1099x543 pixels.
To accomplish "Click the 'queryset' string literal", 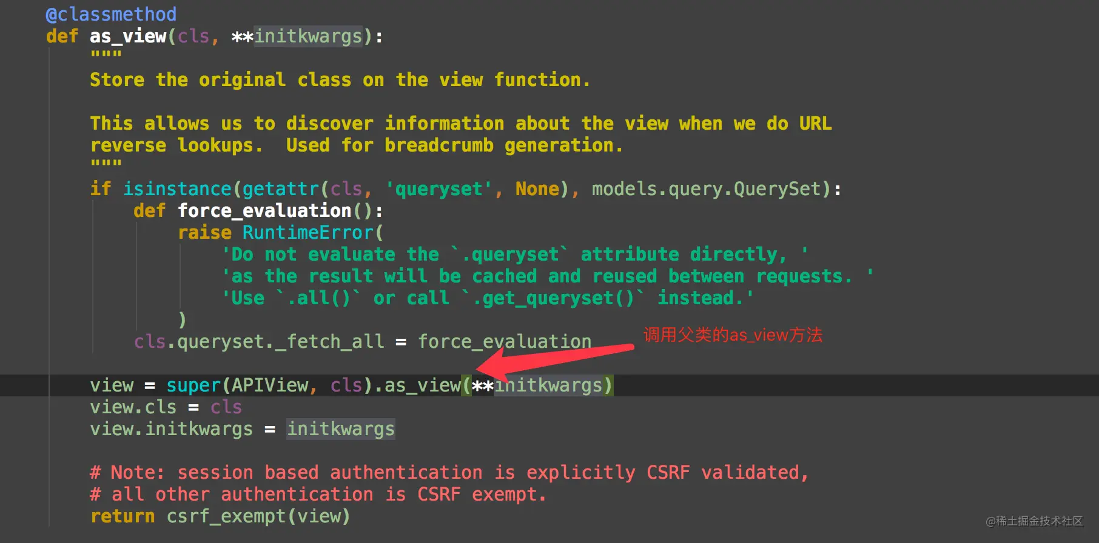I will pos(439,189).
